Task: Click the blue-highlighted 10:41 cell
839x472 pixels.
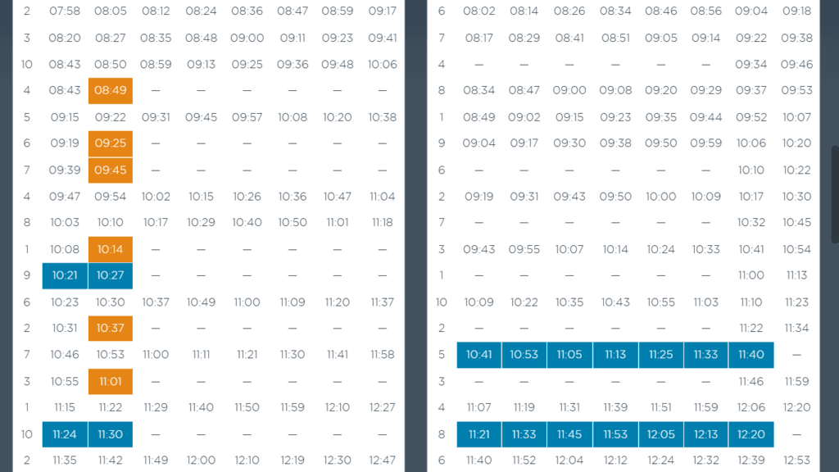Action: click(479, 355)
